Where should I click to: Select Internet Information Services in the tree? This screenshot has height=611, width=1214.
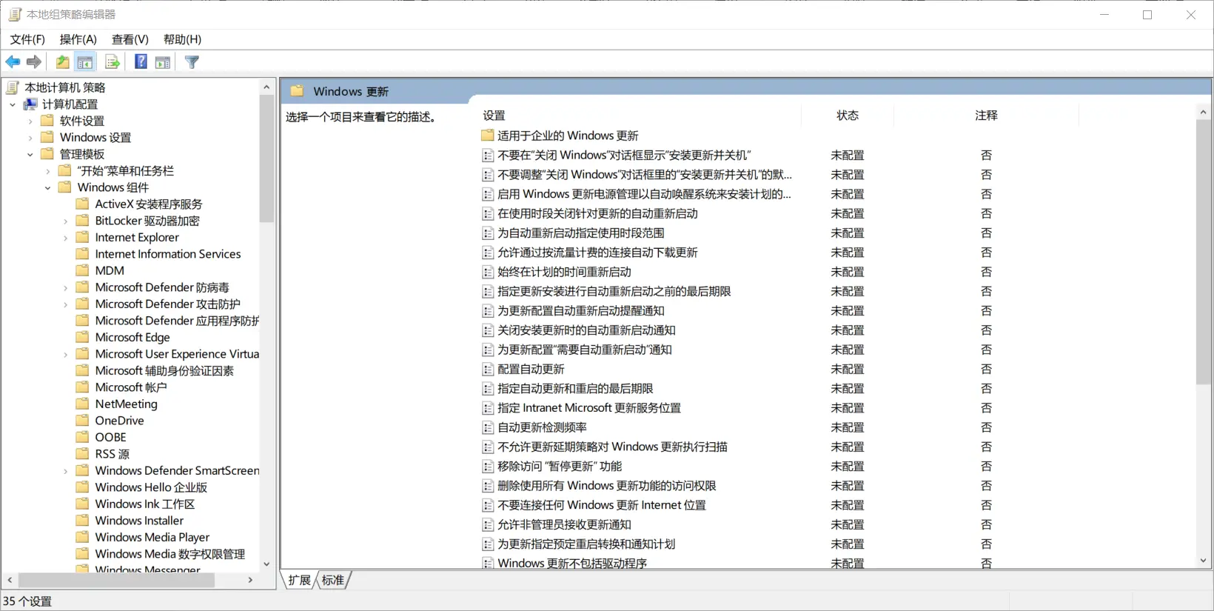click(x=168, y=254)
